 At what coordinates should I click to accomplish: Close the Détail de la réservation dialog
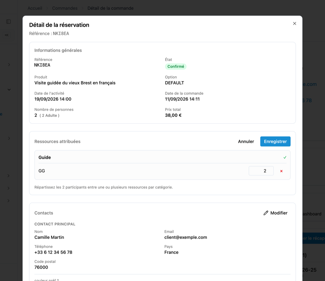(x=294, y=24)
